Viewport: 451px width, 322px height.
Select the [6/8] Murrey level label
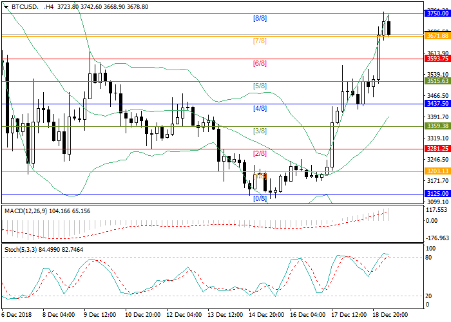point(260,64)
